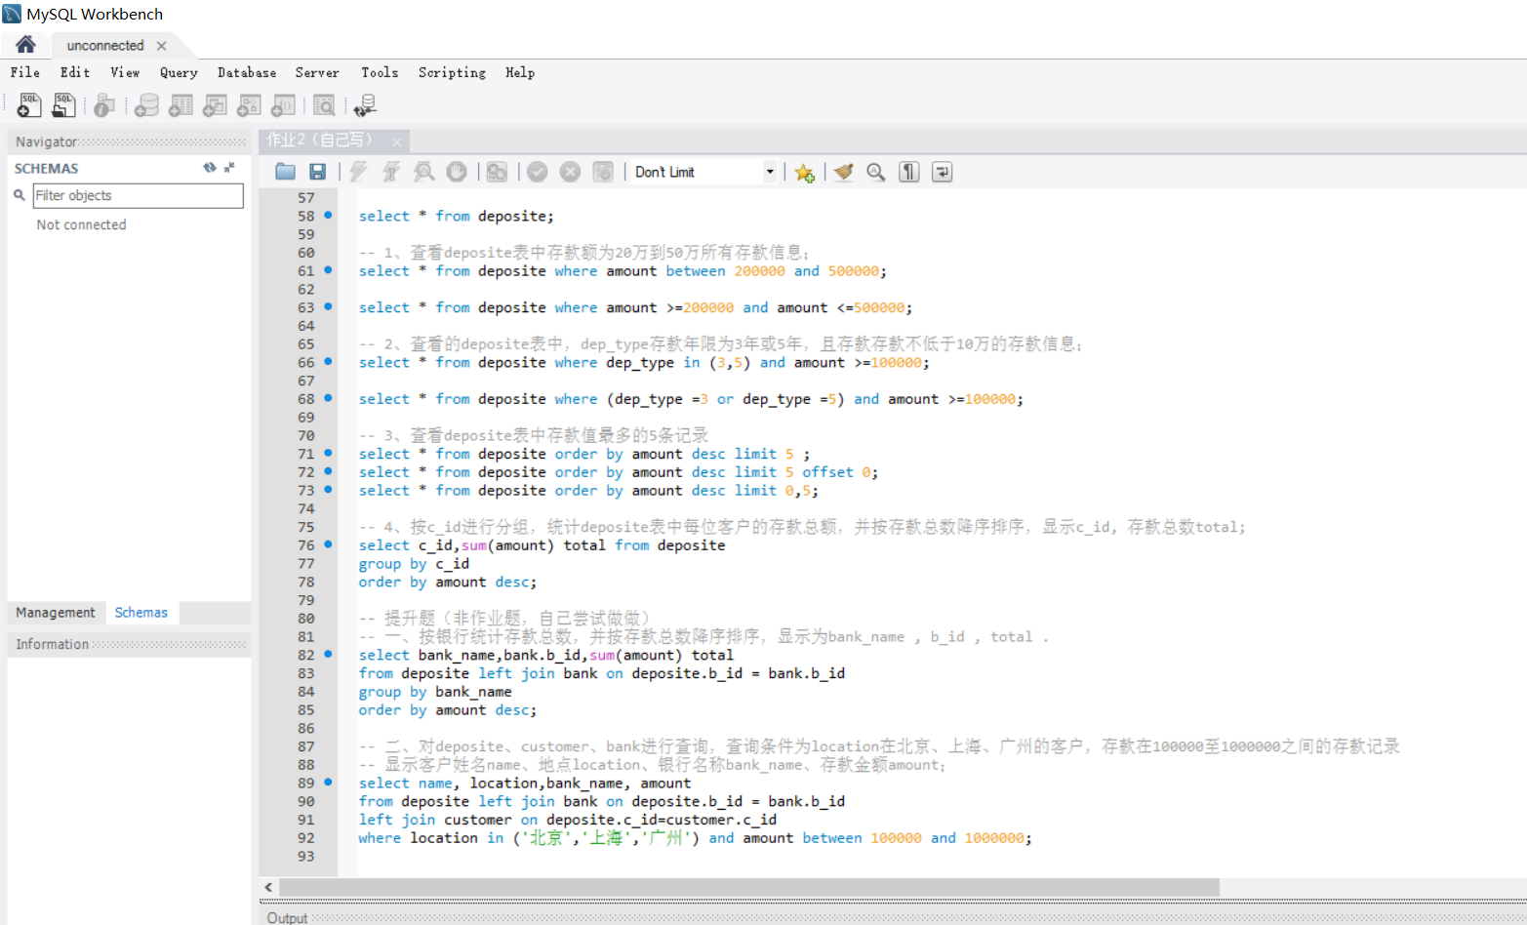Create a new SQL tab icon
Image resolution: width=1527 pixels, height=925 pixels.
(x=29, y=105)
